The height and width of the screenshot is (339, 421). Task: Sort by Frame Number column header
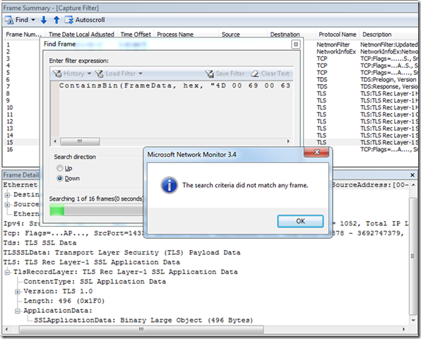click(23, 35)
